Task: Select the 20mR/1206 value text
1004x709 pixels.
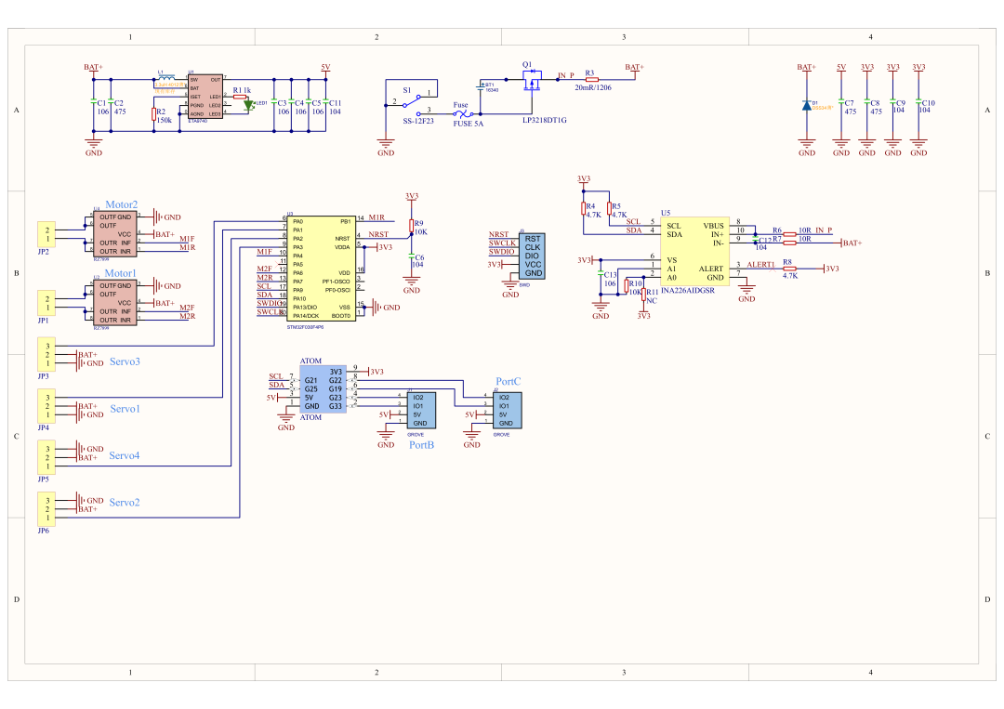Action: [x=593, y=87]
